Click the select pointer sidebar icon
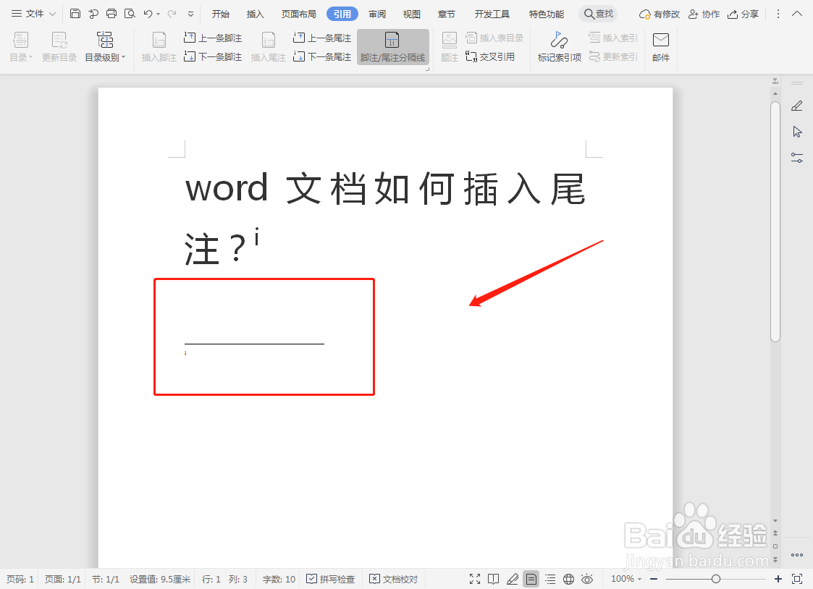 [x=797, y=132]
